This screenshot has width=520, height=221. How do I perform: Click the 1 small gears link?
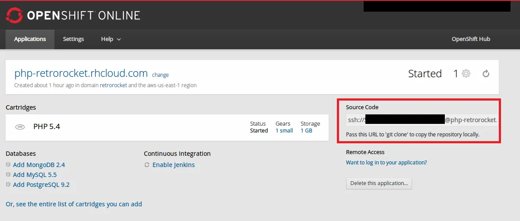click(284, 131)
